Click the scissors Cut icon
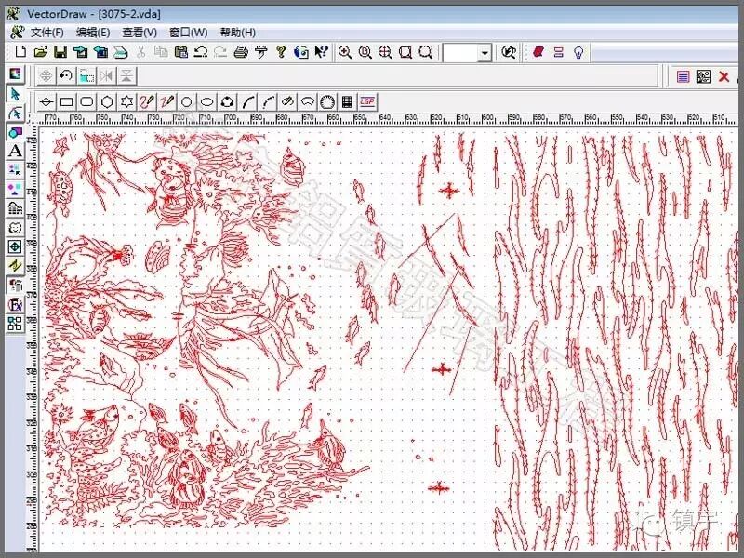 point(141,52)
